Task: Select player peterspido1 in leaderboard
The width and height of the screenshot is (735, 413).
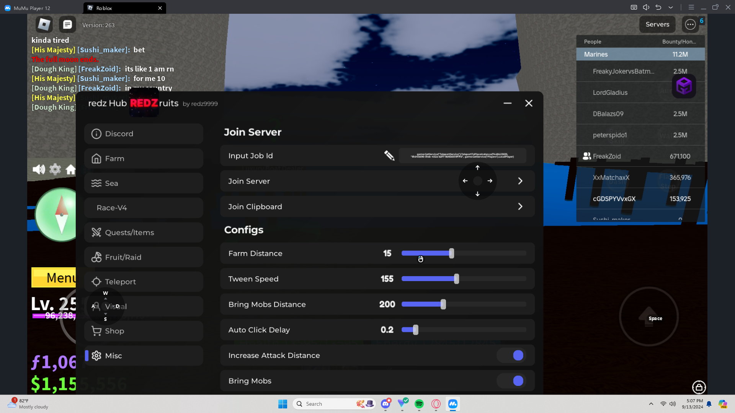Action: (640, 135)
